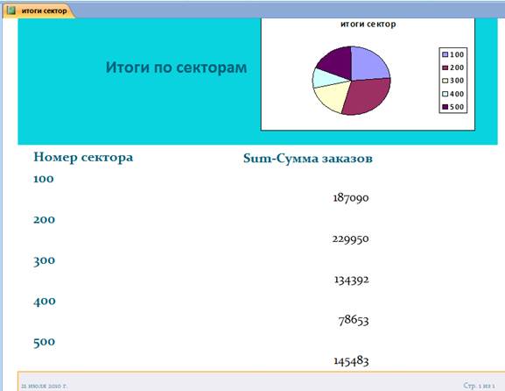The image size is (505, 391).
Task: Click the report icon in the tab
Action: pos(11,11)
